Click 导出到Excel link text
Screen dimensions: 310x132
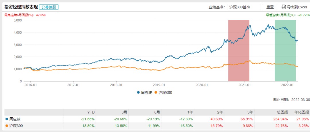point(297,7)
